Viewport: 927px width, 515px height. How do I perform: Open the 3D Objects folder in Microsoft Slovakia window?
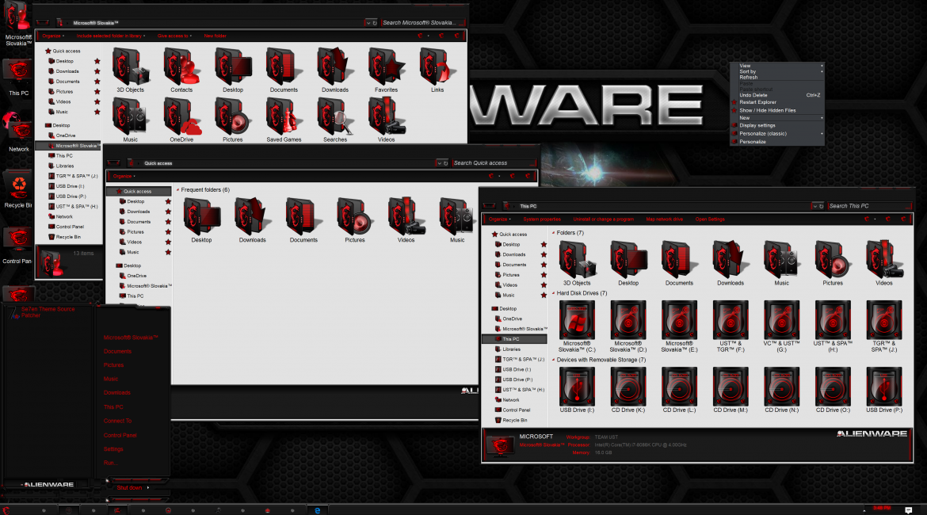(130, 71)
